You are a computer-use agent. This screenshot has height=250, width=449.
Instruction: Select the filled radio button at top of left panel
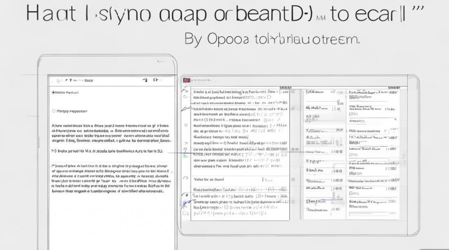[53, 92]
